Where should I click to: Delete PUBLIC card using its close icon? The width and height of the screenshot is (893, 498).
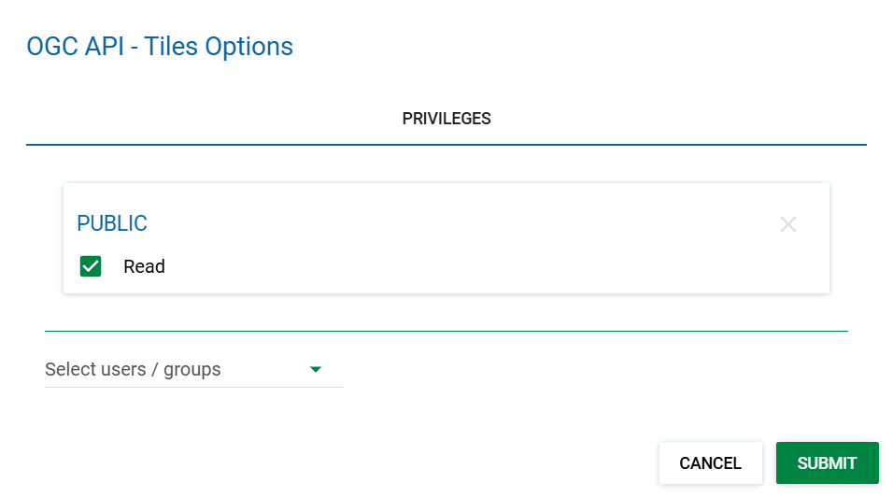coord(788,224)
